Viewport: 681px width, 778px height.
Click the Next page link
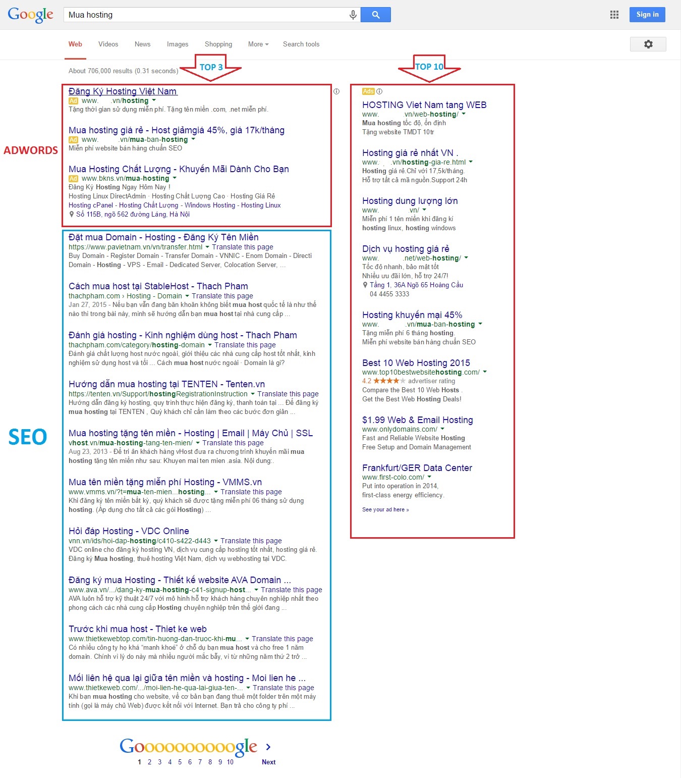268,762
